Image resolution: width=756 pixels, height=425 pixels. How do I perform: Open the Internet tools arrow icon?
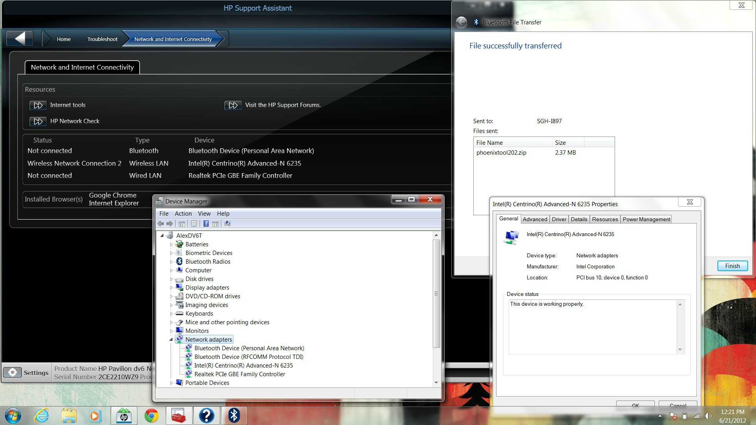pos(38,105)
